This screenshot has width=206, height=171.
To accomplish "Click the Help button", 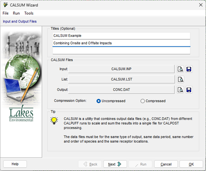I will click(15, 164).
